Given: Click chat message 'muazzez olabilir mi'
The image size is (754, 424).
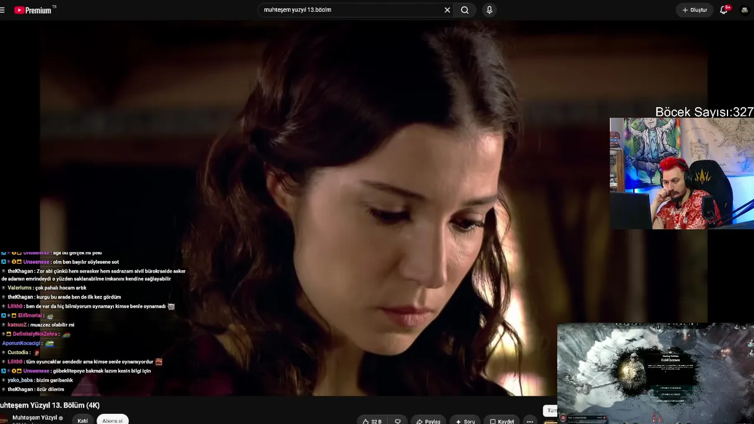Looking at the screenshot, I should (x=52, y=325).
